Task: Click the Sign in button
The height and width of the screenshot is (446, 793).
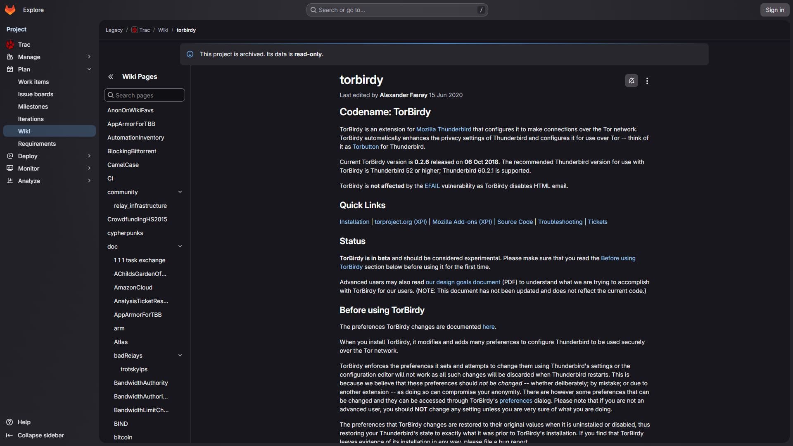Action: click(x=775, y=10)
